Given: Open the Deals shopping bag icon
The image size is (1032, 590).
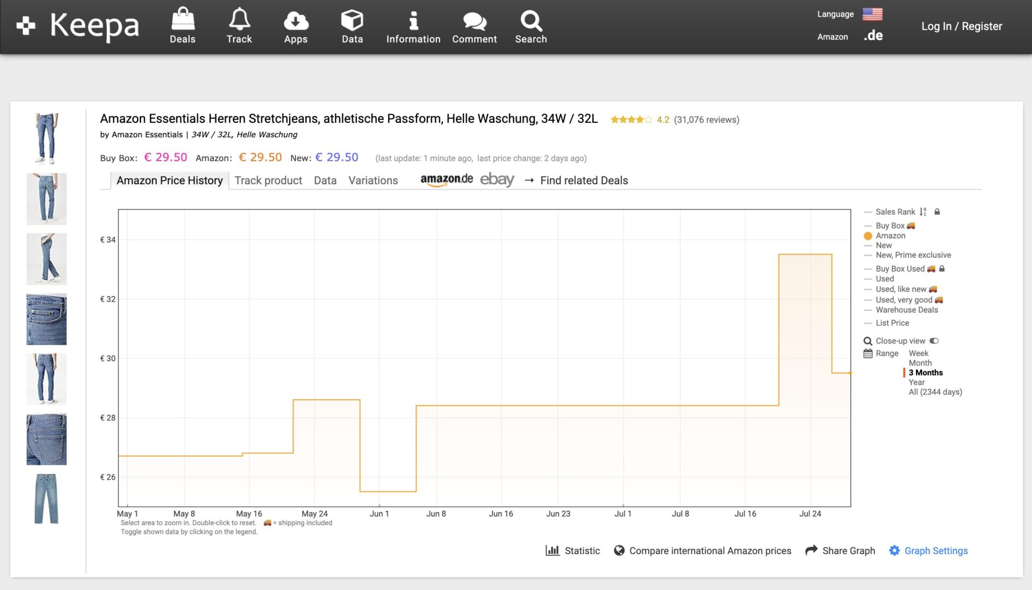Looking at the screenshot, I should [x=183, y=21].
